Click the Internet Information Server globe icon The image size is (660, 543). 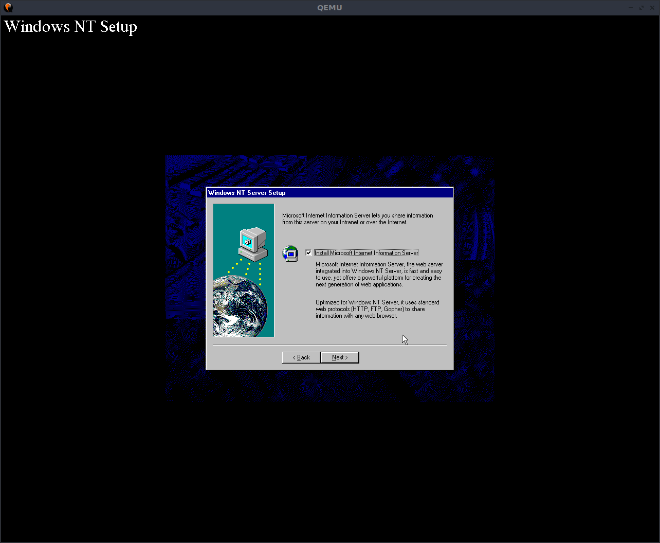pyautogui.click(x=290, y=254)
